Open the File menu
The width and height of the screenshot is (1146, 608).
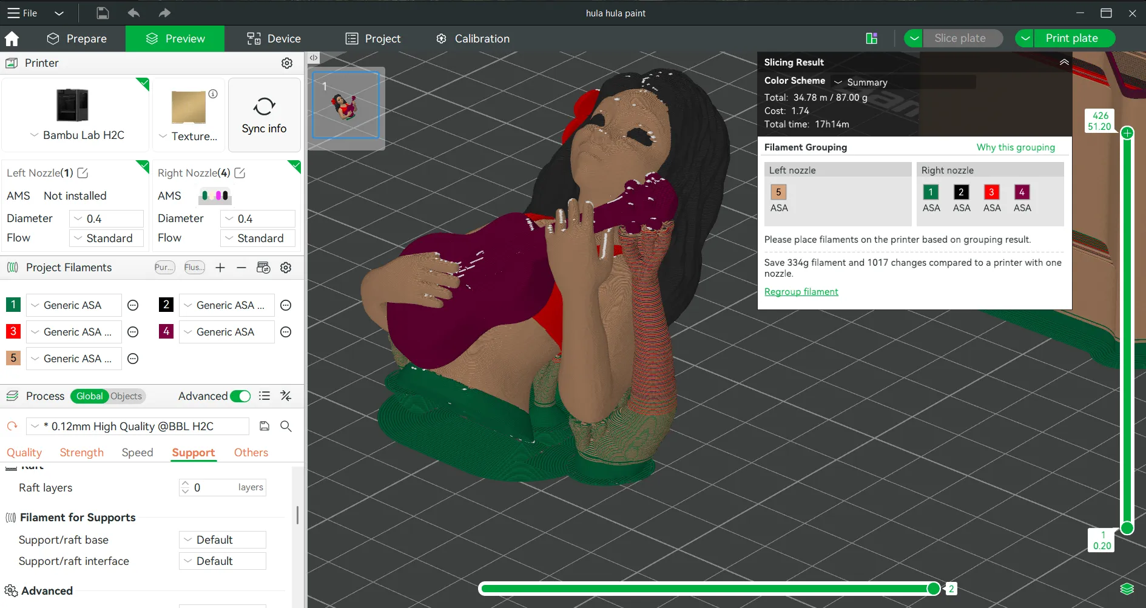22,13
